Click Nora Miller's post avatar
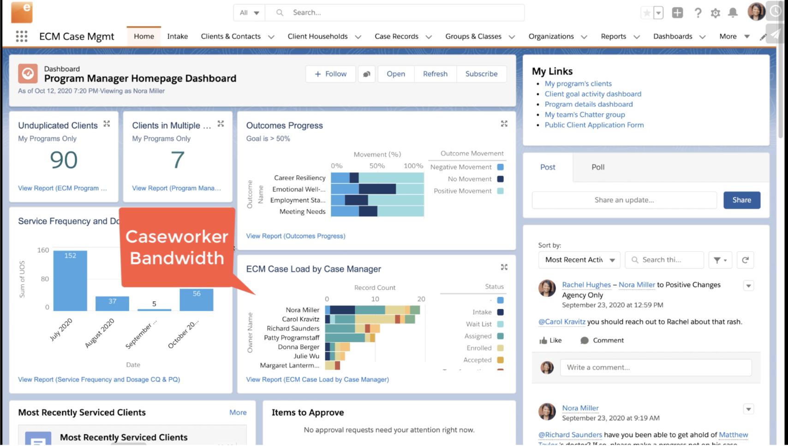Image resolution: width=788 pixels, height=446 pixels. 547,411
